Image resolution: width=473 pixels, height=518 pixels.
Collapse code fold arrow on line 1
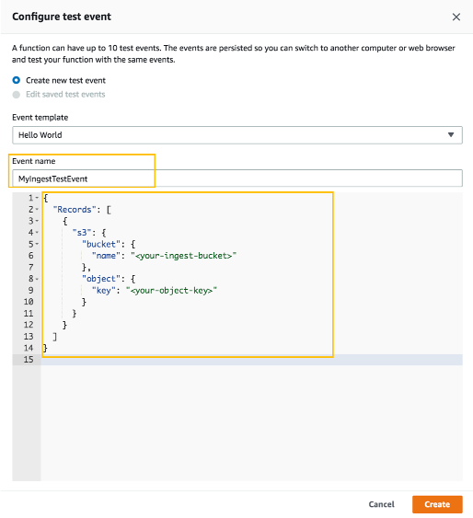coord(37,198)
